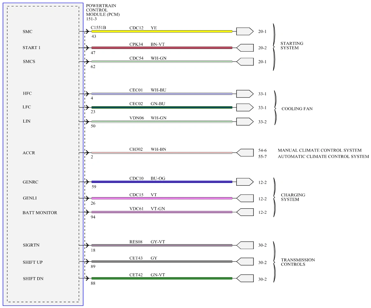This screenshot has width=371, height=308.
Task: Click pin number 89 under the CET43 wire
Action: point(93,266)
